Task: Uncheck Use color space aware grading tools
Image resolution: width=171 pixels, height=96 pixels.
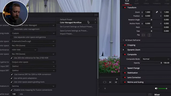Action: pos(11,82)
